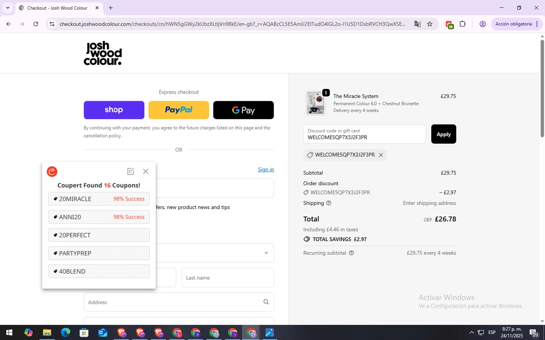Open File Explorer from taskbar
The height and width of the screenshot is (340, 545).
coord(47,332)
